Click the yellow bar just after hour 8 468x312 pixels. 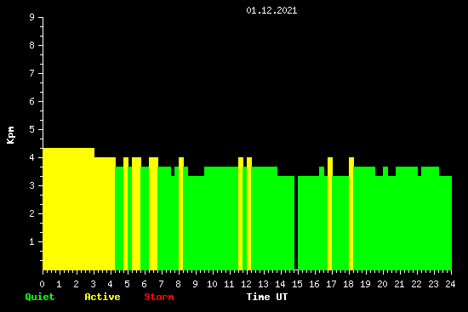pos(181,213)
